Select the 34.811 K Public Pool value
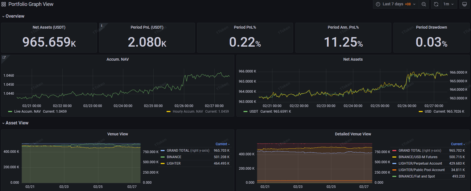 458,170
